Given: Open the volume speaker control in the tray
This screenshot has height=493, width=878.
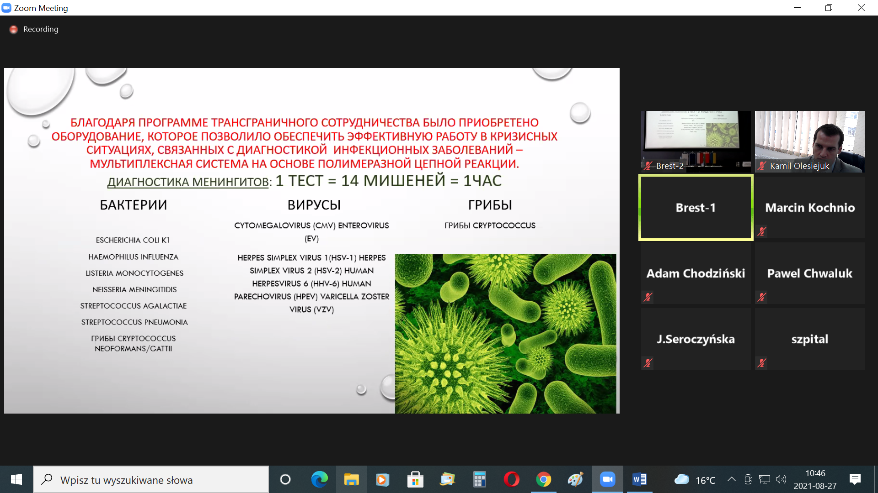Looking at the screenshot, I should coord(781,479).
